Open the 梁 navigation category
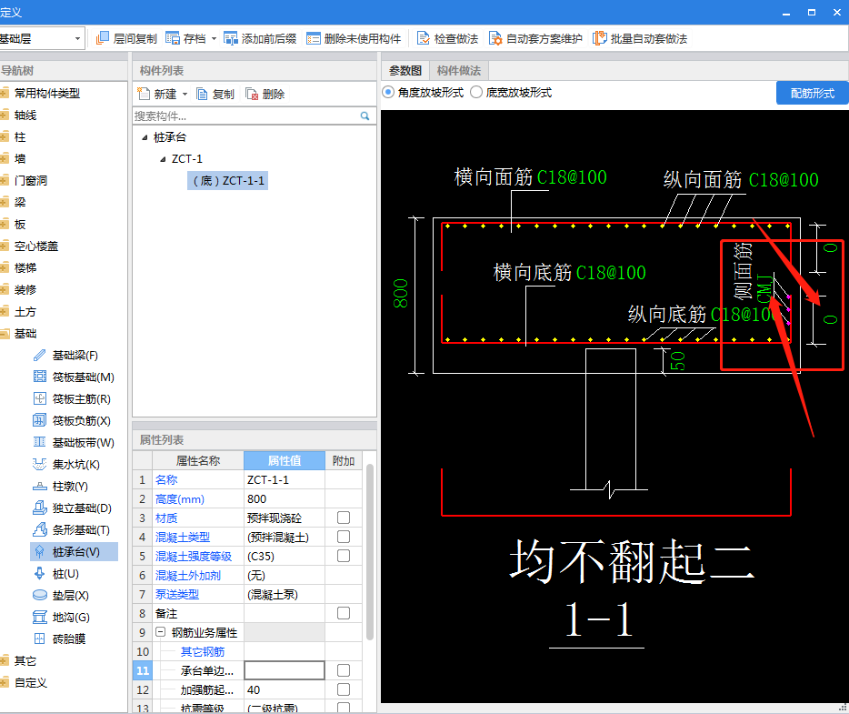The height and width of the screenshot is (714, 849). pos(19,202)
